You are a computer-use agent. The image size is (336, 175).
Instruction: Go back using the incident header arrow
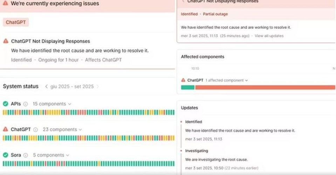click(183, 1)
